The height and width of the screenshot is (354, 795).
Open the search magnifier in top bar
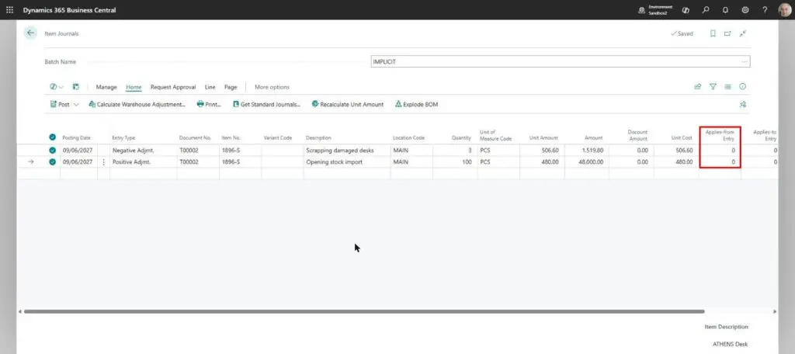[x=705, y=9]
